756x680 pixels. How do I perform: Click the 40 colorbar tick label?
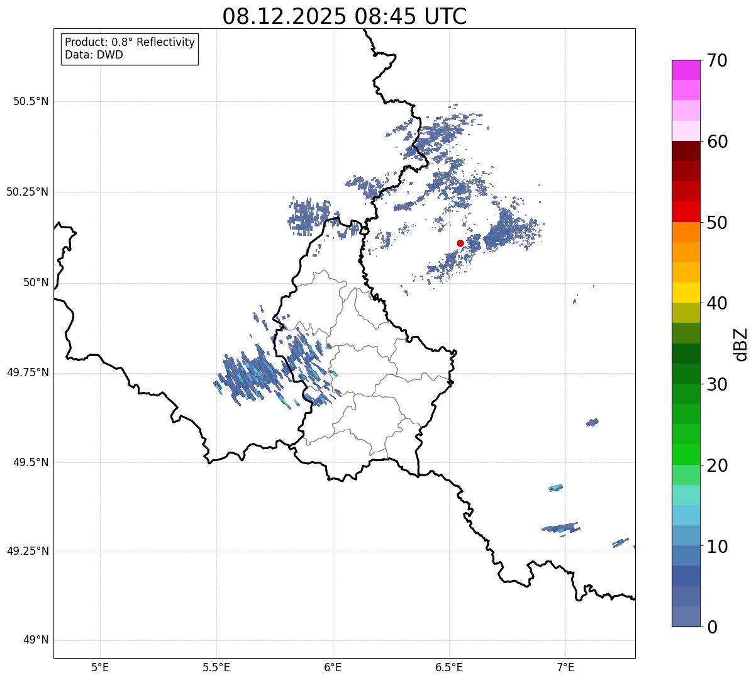[x=717, y=303]
